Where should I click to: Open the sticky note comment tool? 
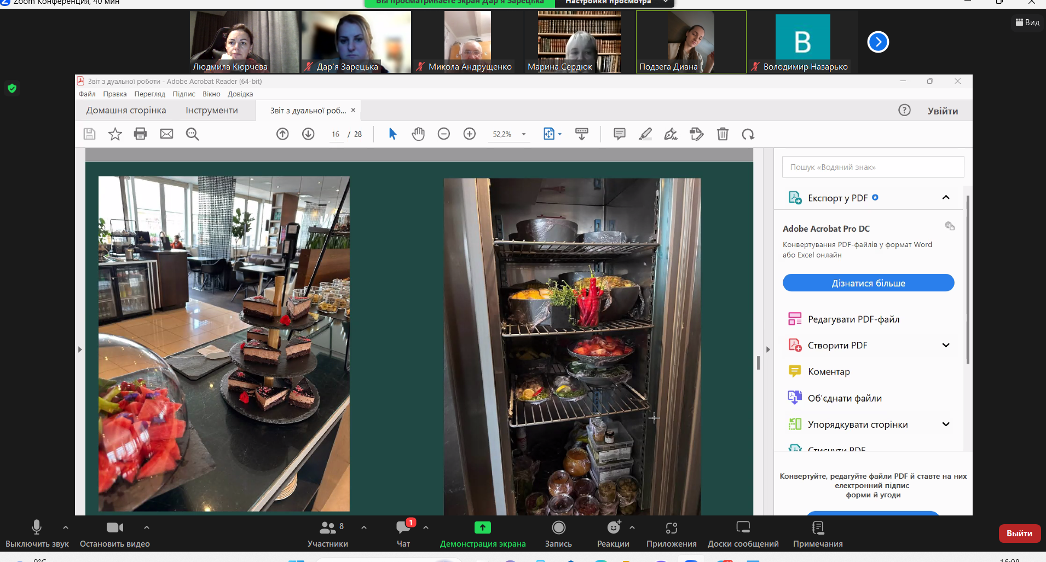pyautogui.click(x=620, y=134)
